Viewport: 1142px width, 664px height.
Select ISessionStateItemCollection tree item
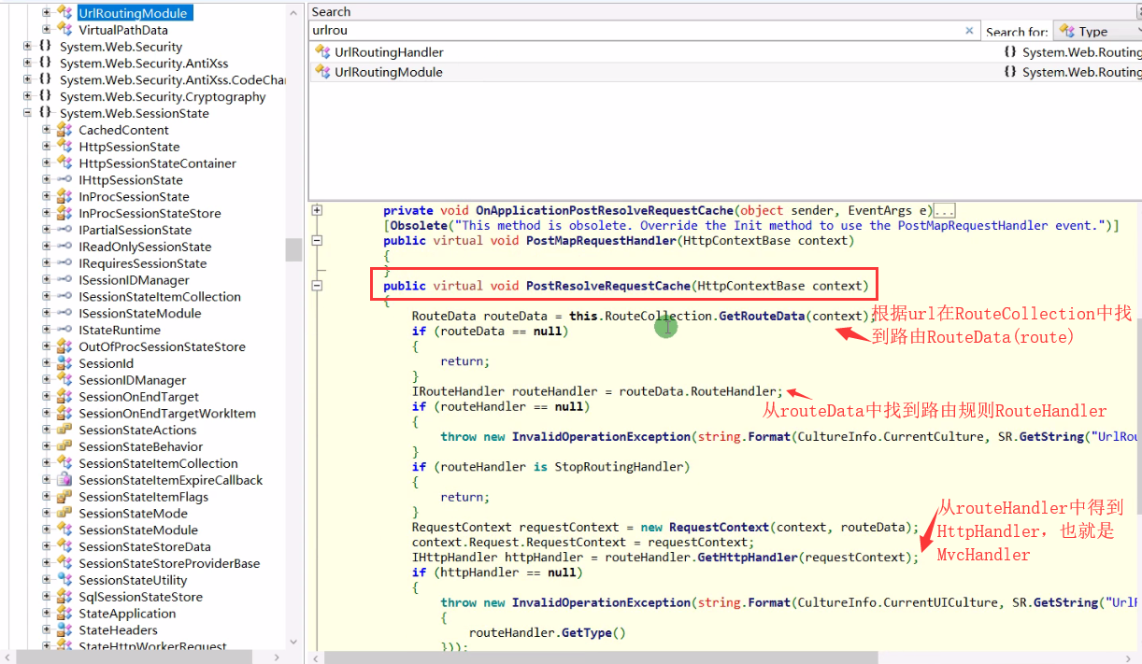coord(160,296)
